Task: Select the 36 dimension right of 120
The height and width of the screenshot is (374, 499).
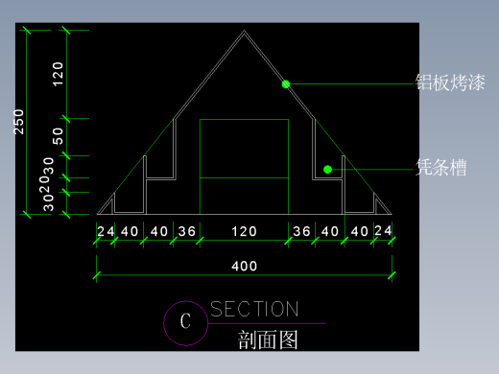Action: click(x=301, y=231)
